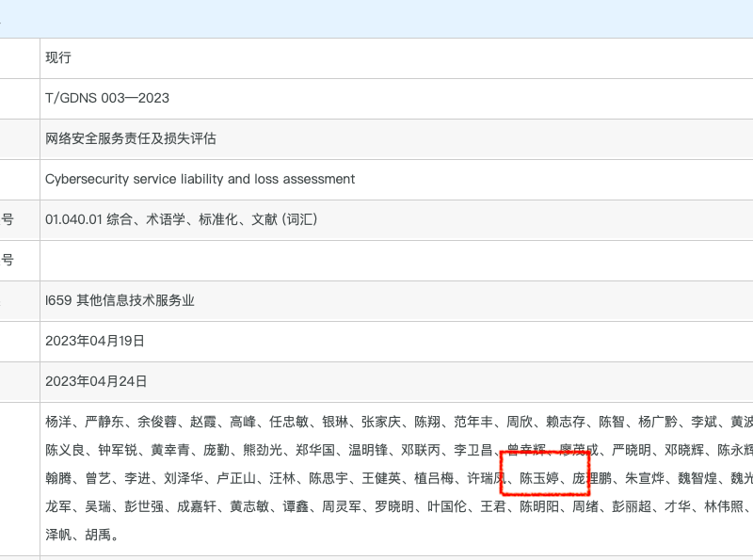Click the date 2023年04月19日

coord(95,341)
